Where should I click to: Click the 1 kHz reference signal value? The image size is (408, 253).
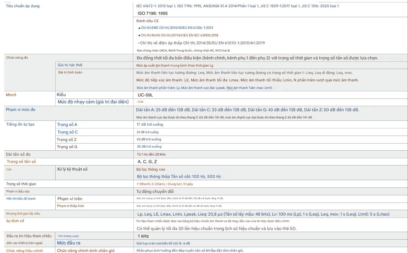[x=143, y=236]
